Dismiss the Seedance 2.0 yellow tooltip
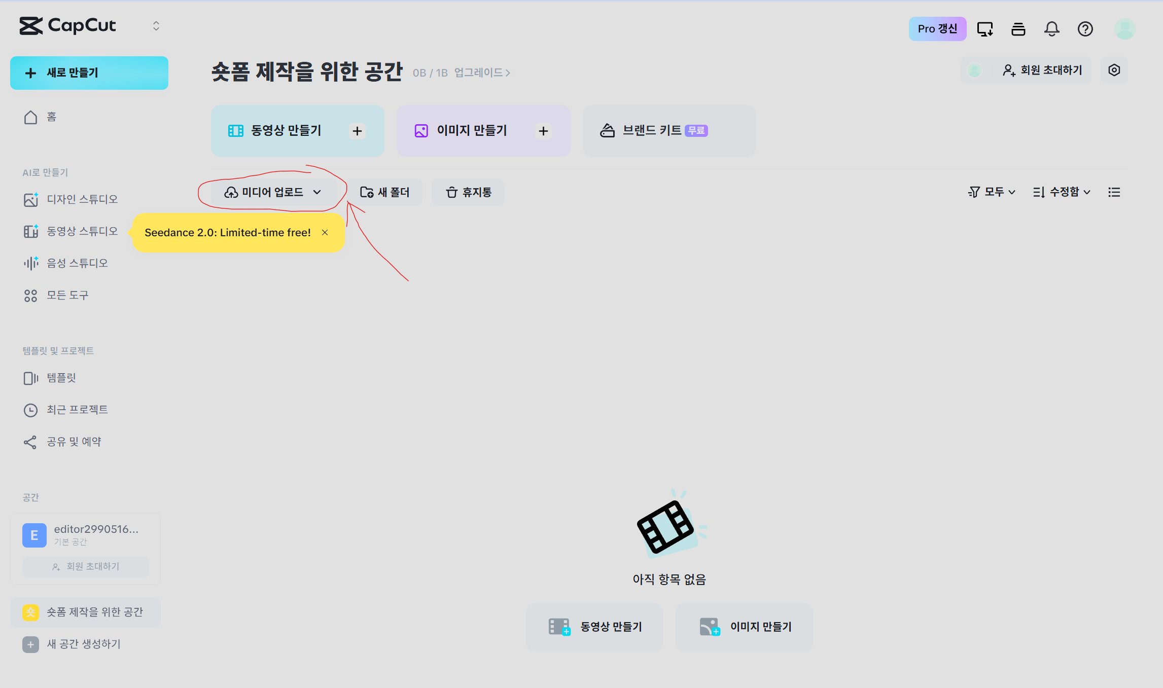This screenshot has width=1163, height=688. click(x=325, y=232)
